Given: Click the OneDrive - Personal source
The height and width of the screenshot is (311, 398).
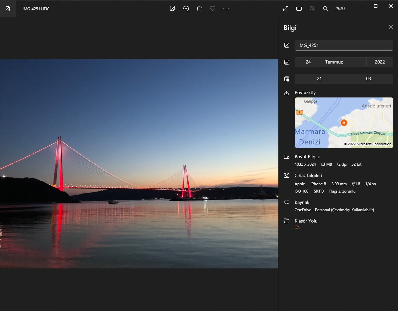Looking at the screenshot, I should (334, 210).
